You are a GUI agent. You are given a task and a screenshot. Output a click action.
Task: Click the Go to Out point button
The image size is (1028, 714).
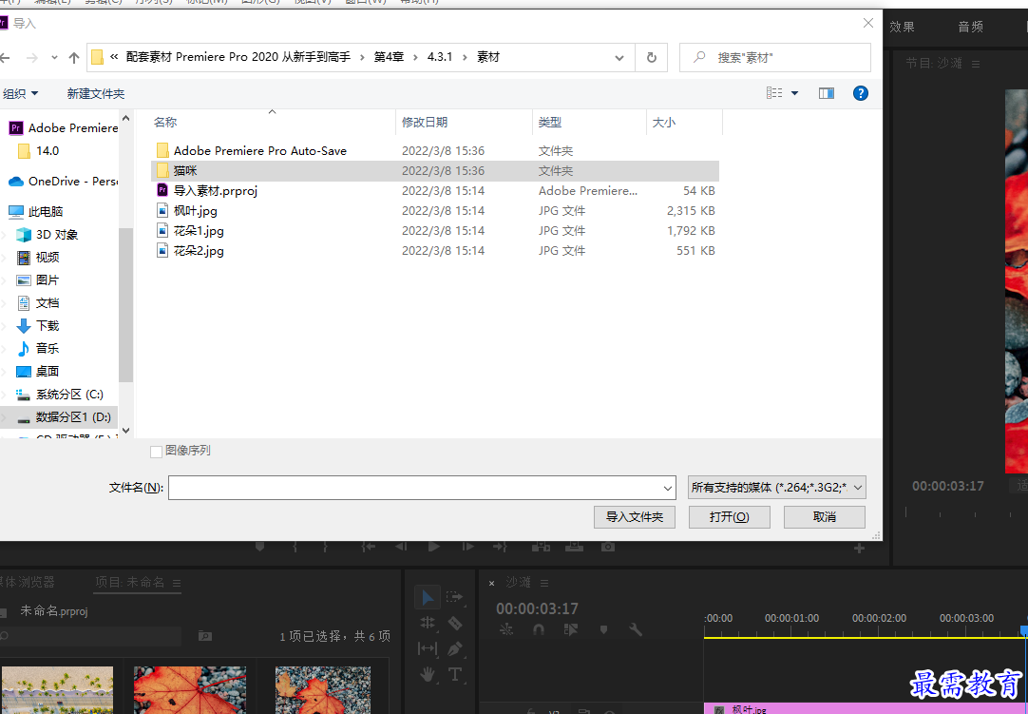[501, 546]
